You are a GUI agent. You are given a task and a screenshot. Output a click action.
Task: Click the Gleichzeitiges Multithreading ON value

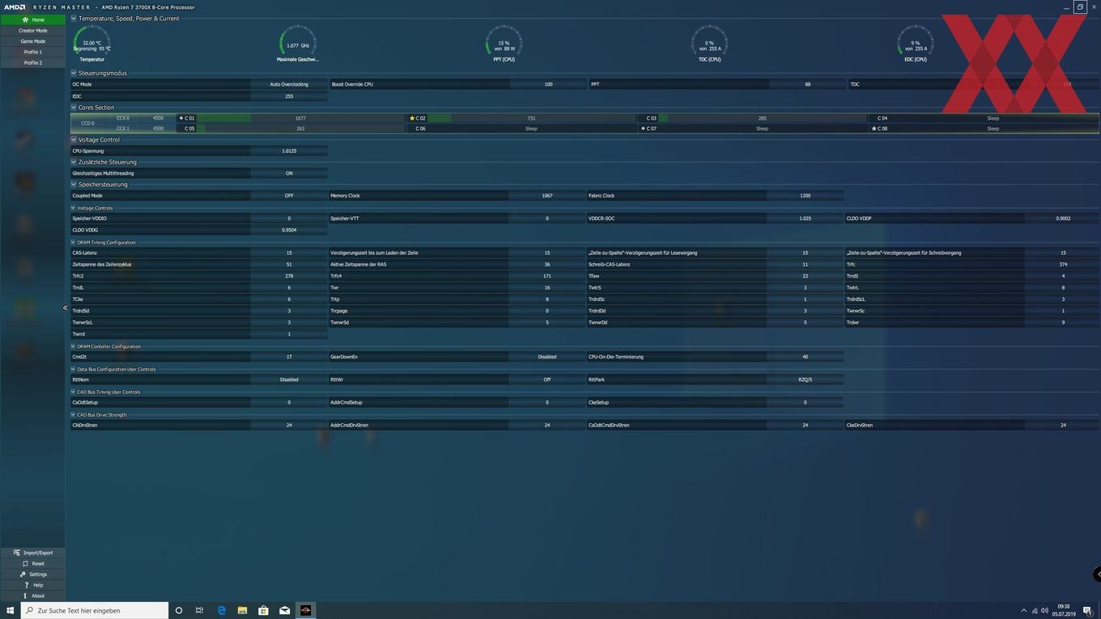(289, 173)
